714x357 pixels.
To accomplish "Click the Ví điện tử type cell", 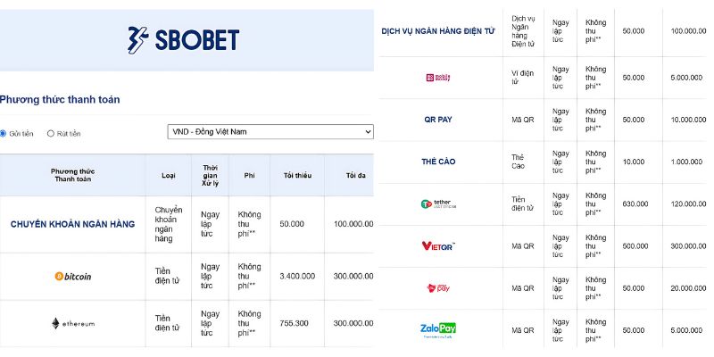I will [523, 78].
